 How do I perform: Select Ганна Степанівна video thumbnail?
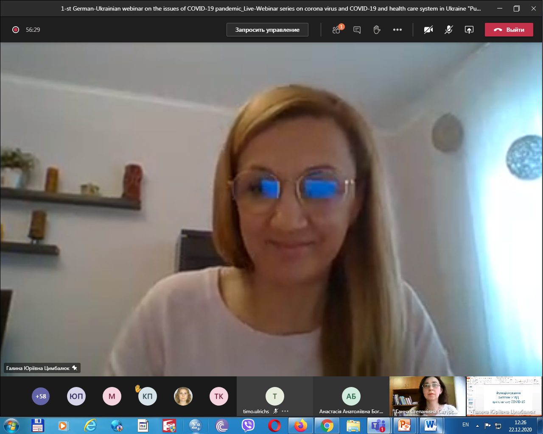click(427, 396)
